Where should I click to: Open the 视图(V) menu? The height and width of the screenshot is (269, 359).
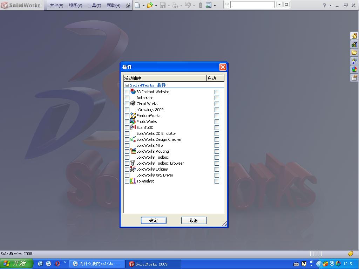point(76,5)
